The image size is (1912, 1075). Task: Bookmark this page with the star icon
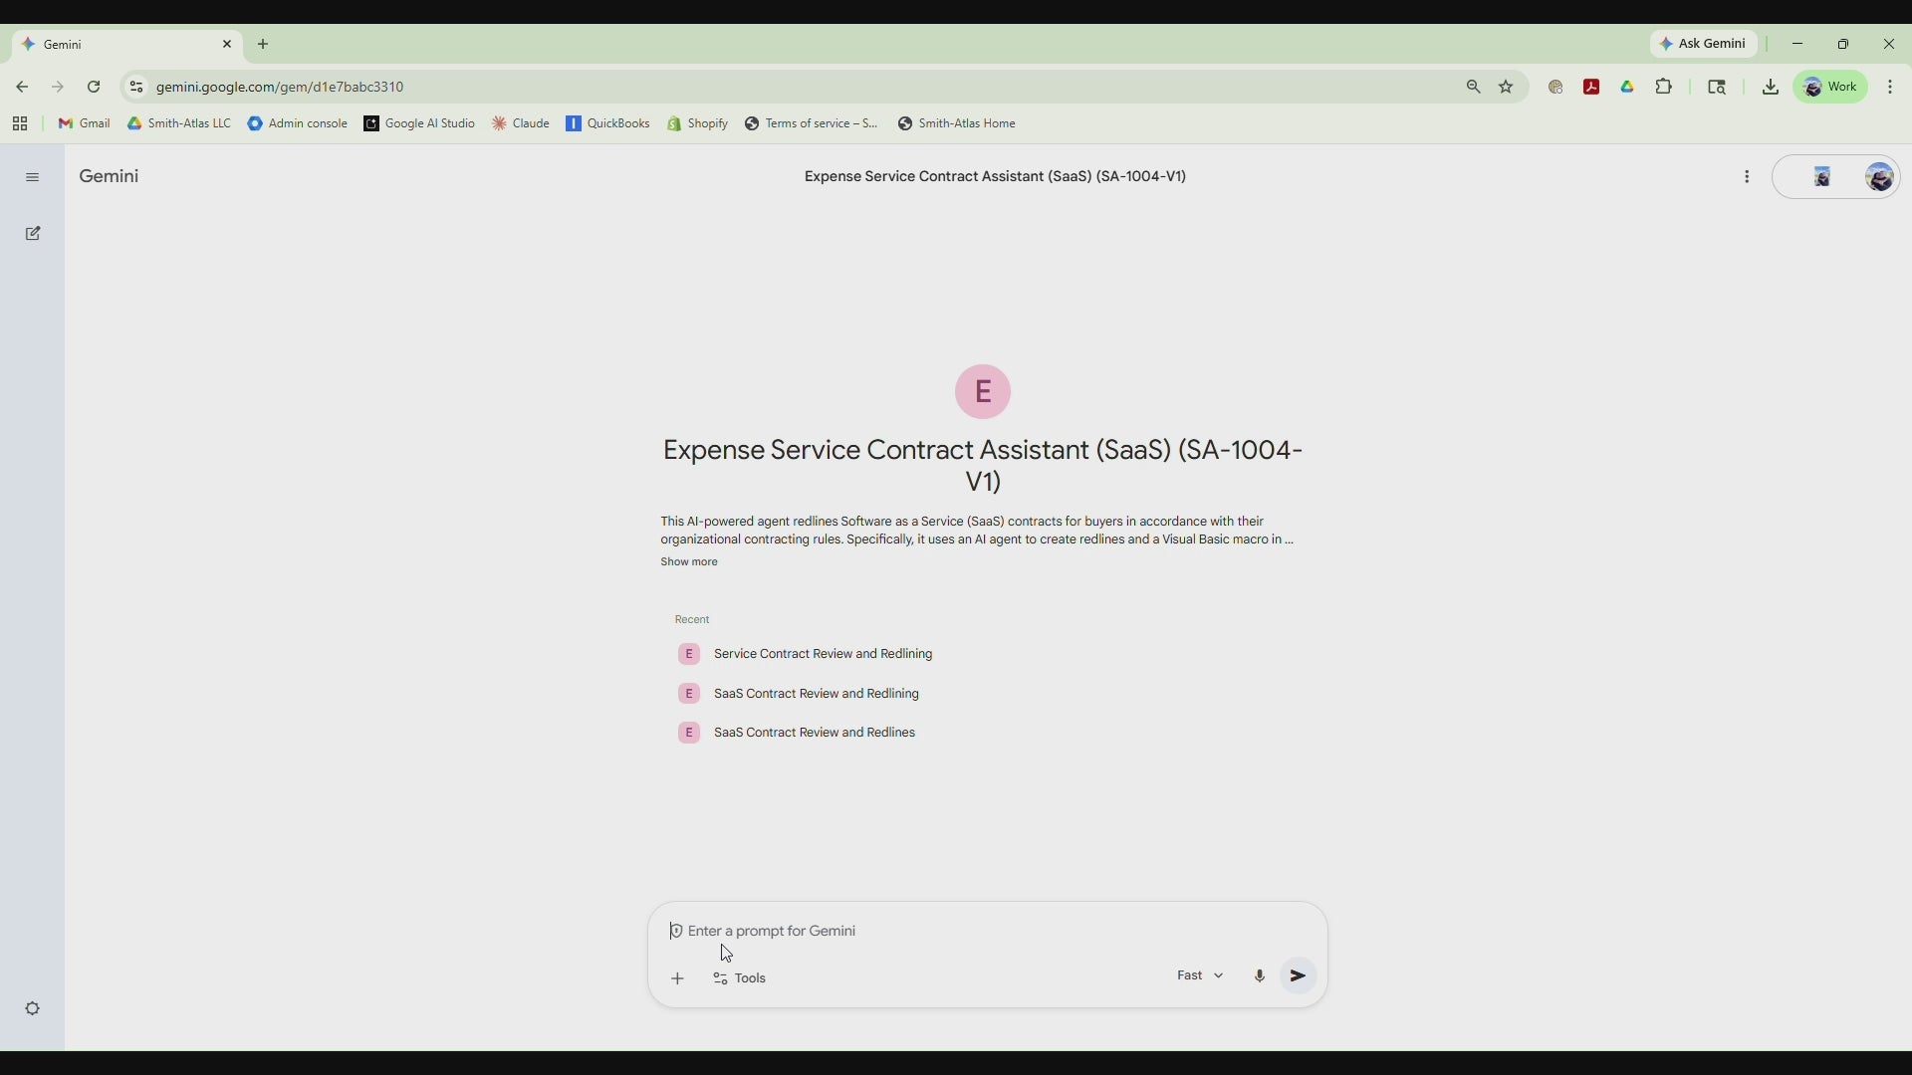coord(1507,88)
